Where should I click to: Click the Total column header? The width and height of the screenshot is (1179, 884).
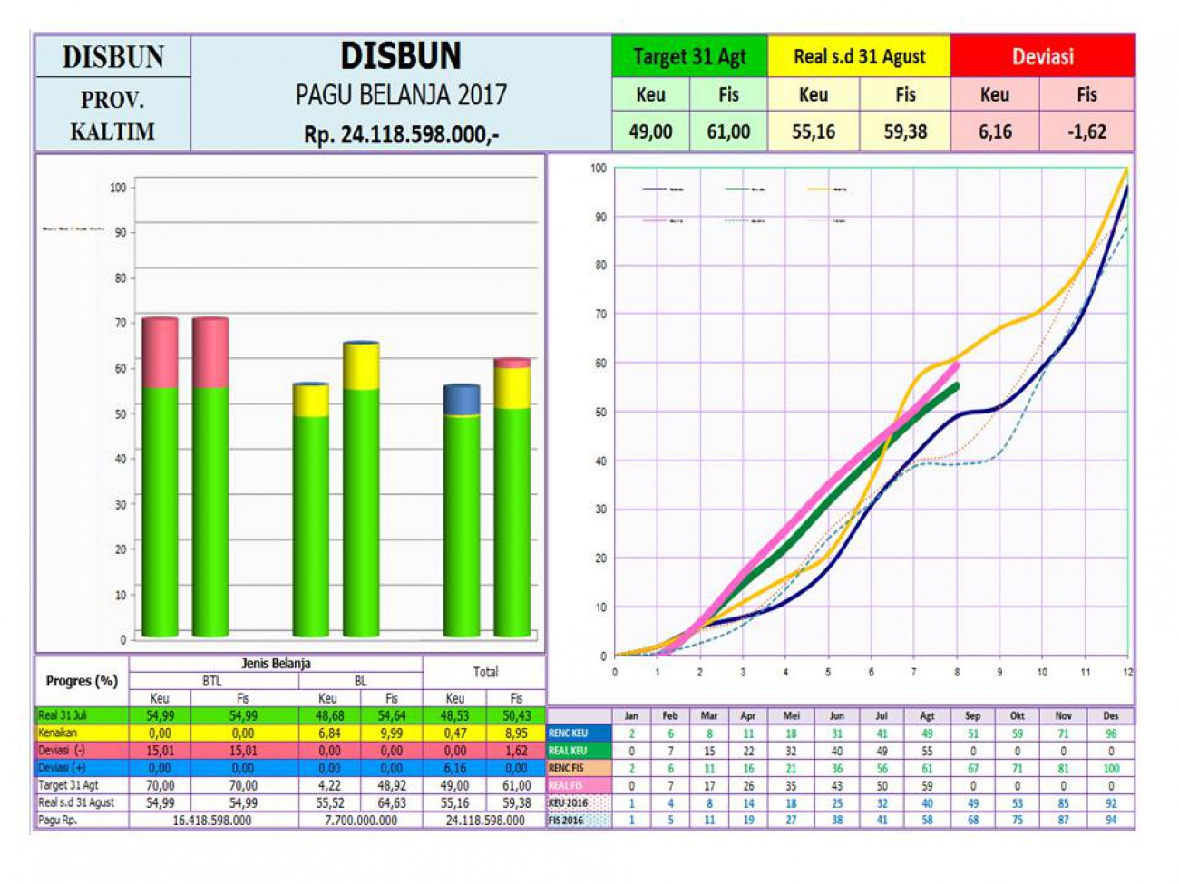click(x=485, y=672)
